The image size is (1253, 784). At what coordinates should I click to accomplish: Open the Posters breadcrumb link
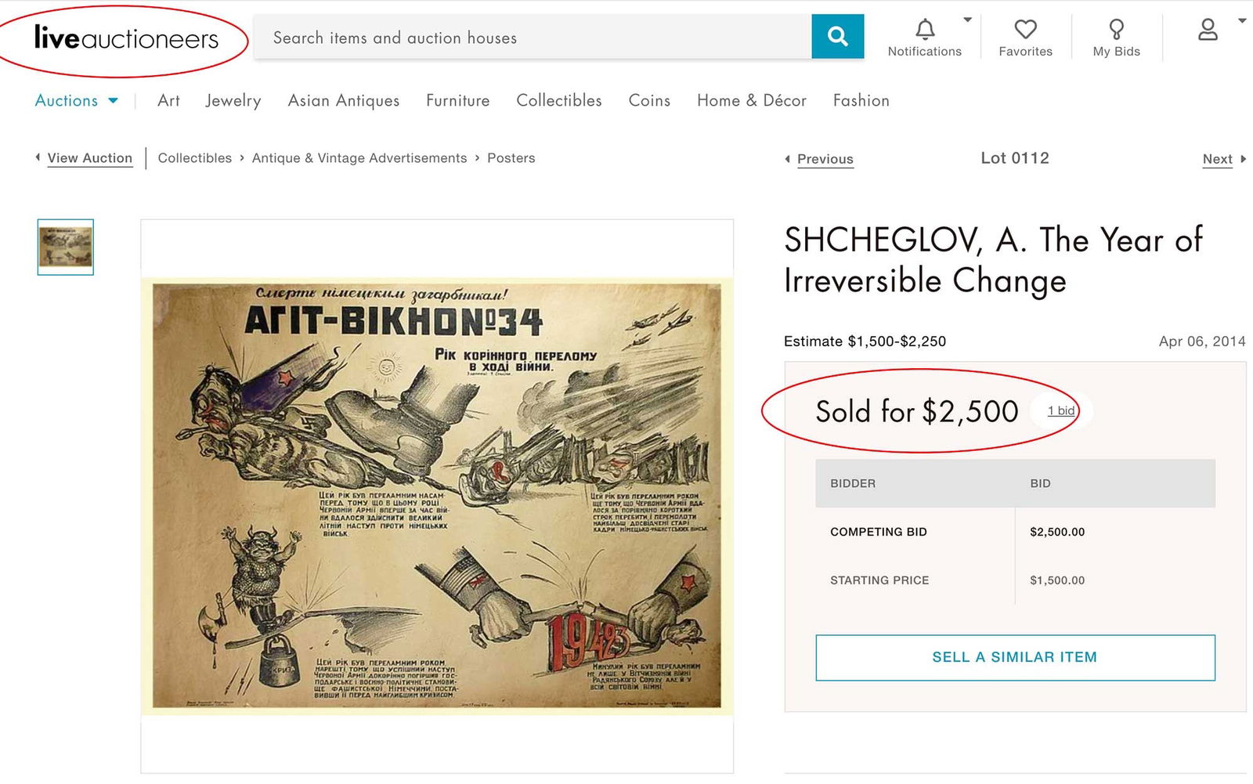click(x=511, y=158)
